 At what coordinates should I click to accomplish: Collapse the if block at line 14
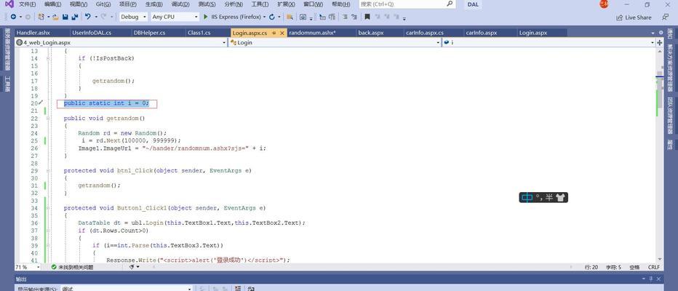coord(49,58)
